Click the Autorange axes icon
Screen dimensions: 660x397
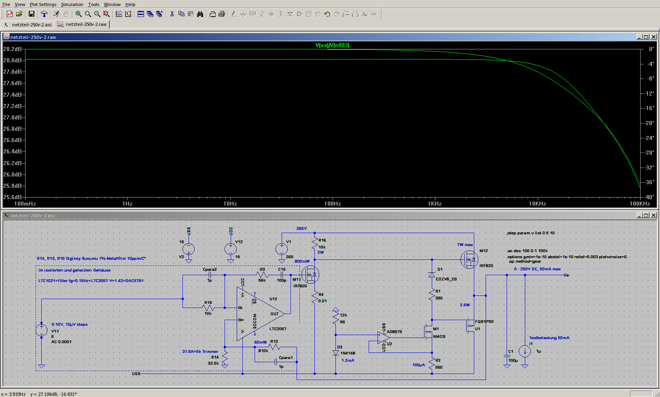click(128, 14)
